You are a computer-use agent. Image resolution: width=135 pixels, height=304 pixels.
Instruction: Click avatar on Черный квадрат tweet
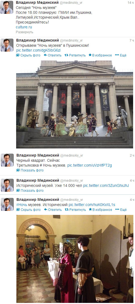click(7, 160)
